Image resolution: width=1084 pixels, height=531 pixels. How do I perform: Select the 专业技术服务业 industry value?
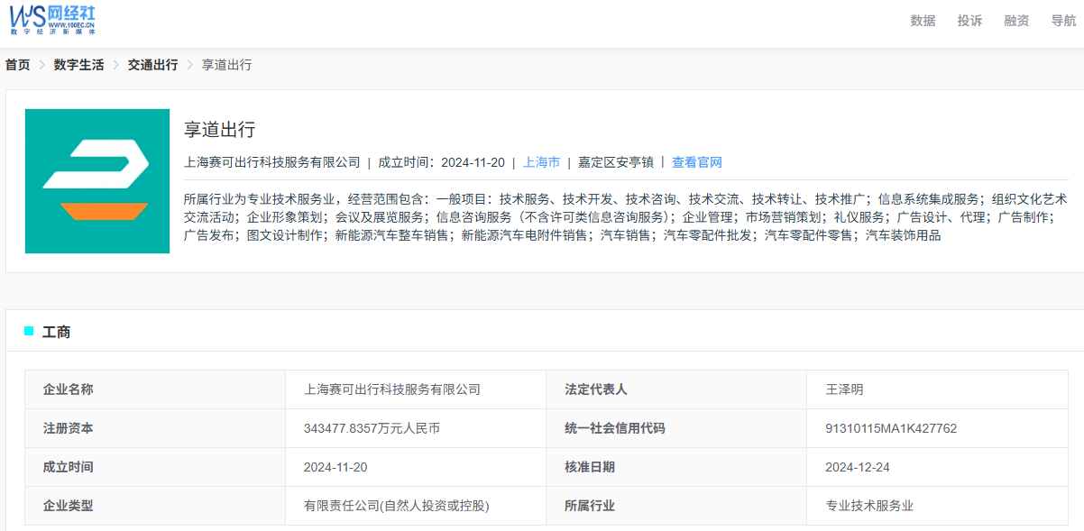869,506
